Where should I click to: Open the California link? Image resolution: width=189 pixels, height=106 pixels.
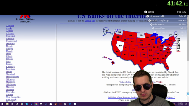11,36
